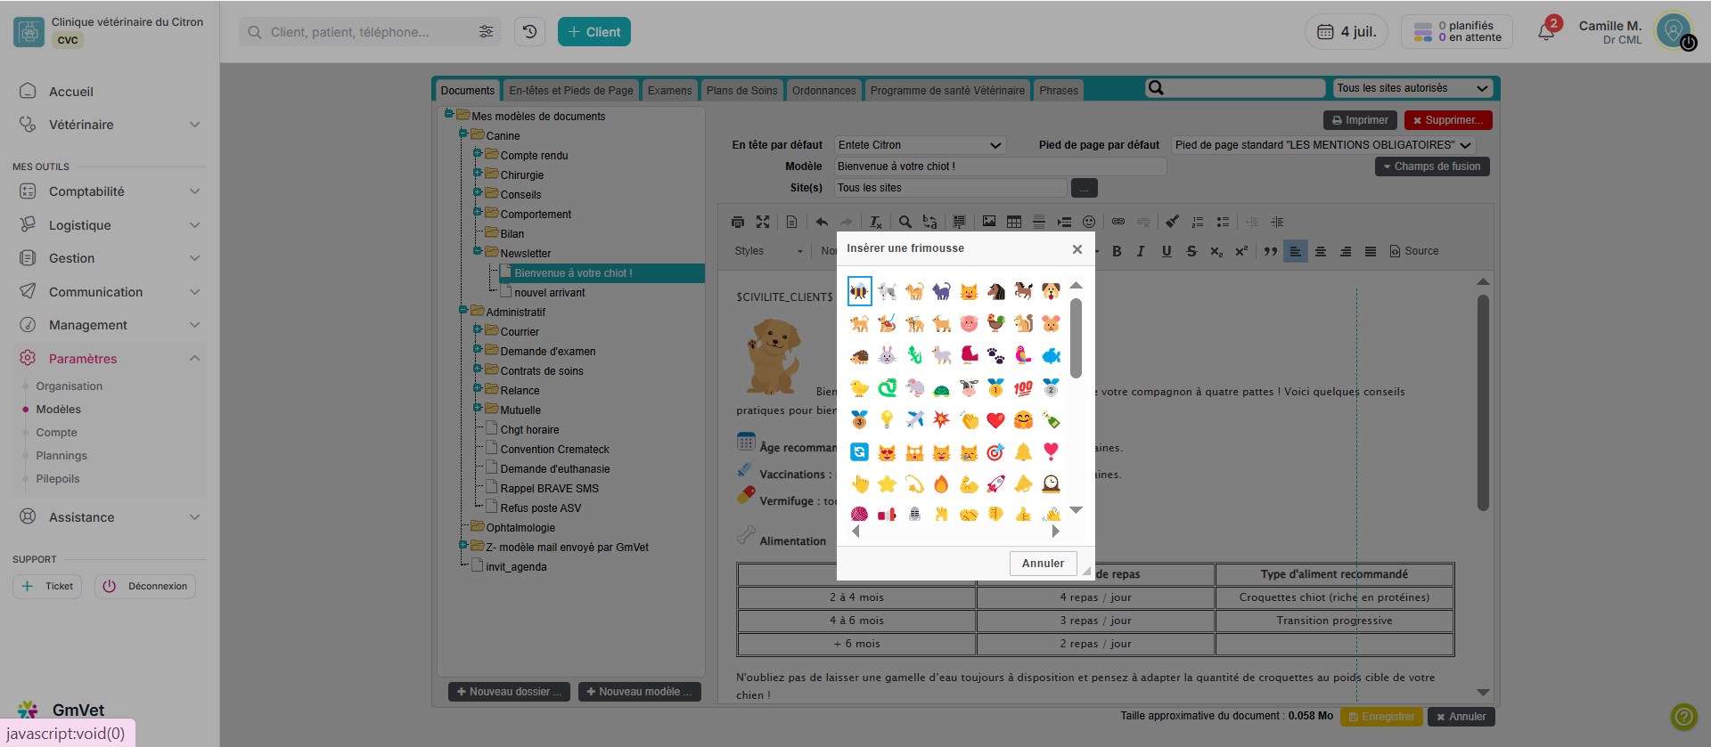Switch to the Ordonnances tab
Viewport: 1711px width, 747px height.
pyautogui.click(x=823, y=90)
